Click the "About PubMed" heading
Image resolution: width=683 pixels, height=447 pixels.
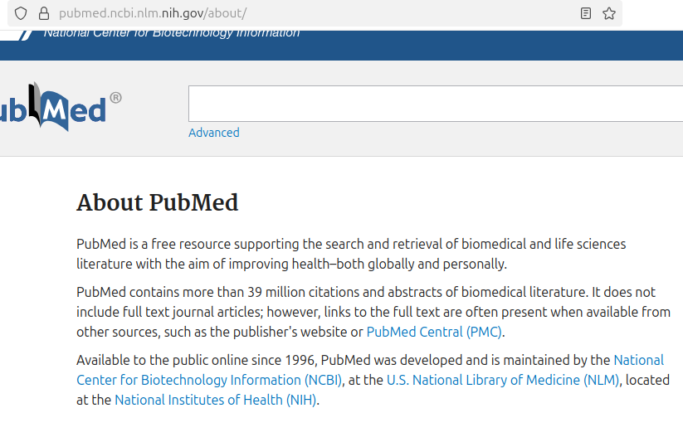point(157,202)
